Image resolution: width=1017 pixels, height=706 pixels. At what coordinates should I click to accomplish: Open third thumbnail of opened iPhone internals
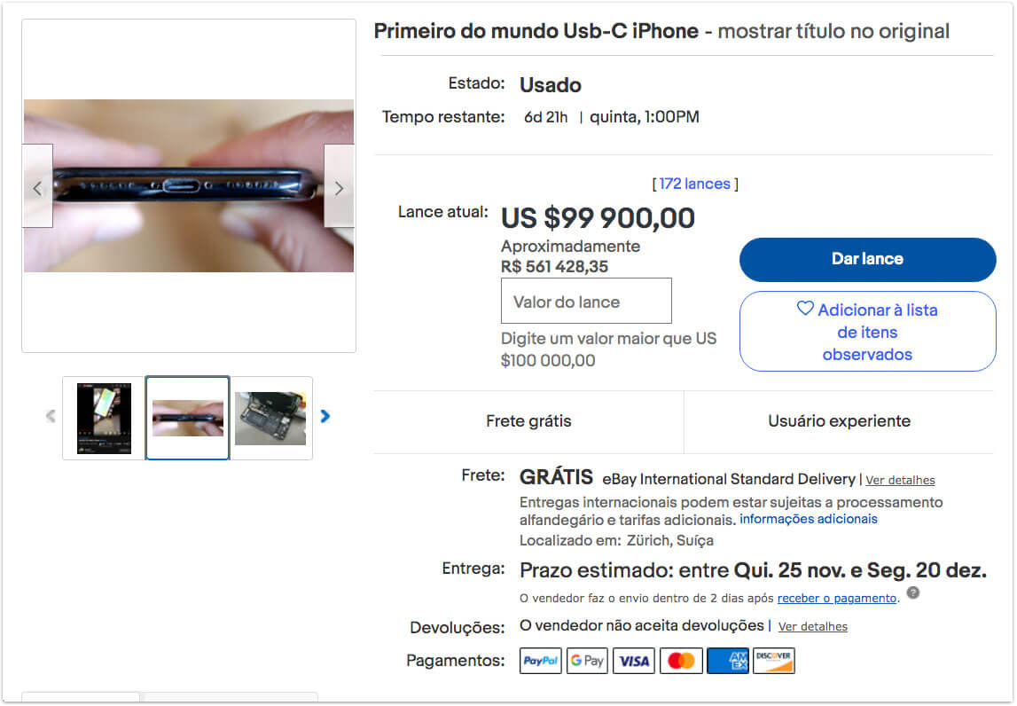tap(270, 418)
